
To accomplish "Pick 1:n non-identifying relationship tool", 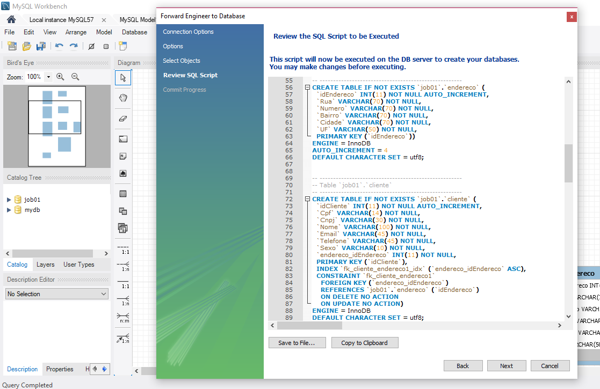I will coord(123,266).
